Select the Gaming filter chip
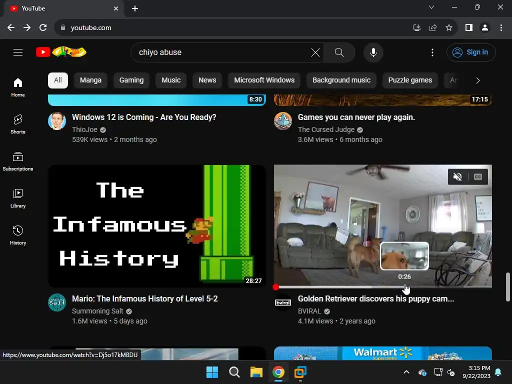Image resolution: width=512 pixels, height=384 pixels. [131, 80]
